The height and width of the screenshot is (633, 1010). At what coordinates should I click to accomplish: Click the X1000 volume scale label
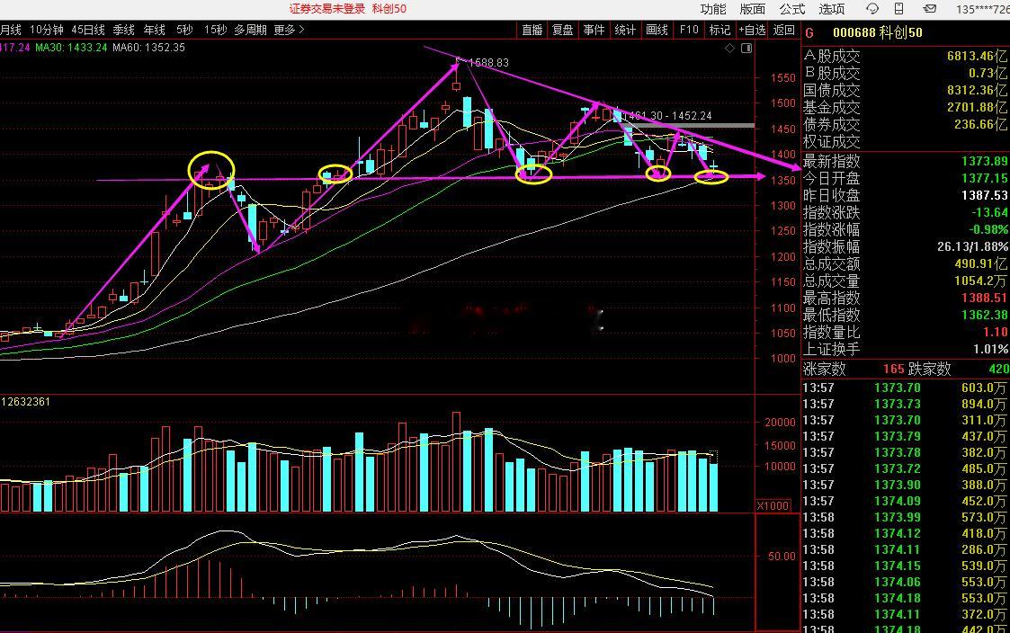773,505
